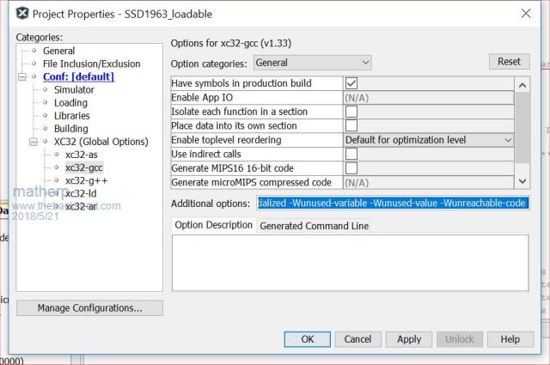The height and width of the screenshot is (365, 550).
Task: Click scroll down arrow of options table
Action: [x=522, y=181]
